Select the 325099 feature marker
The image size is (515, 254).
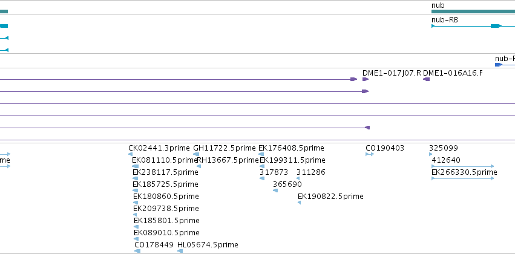pyautogui.click(x=431, y=154)
